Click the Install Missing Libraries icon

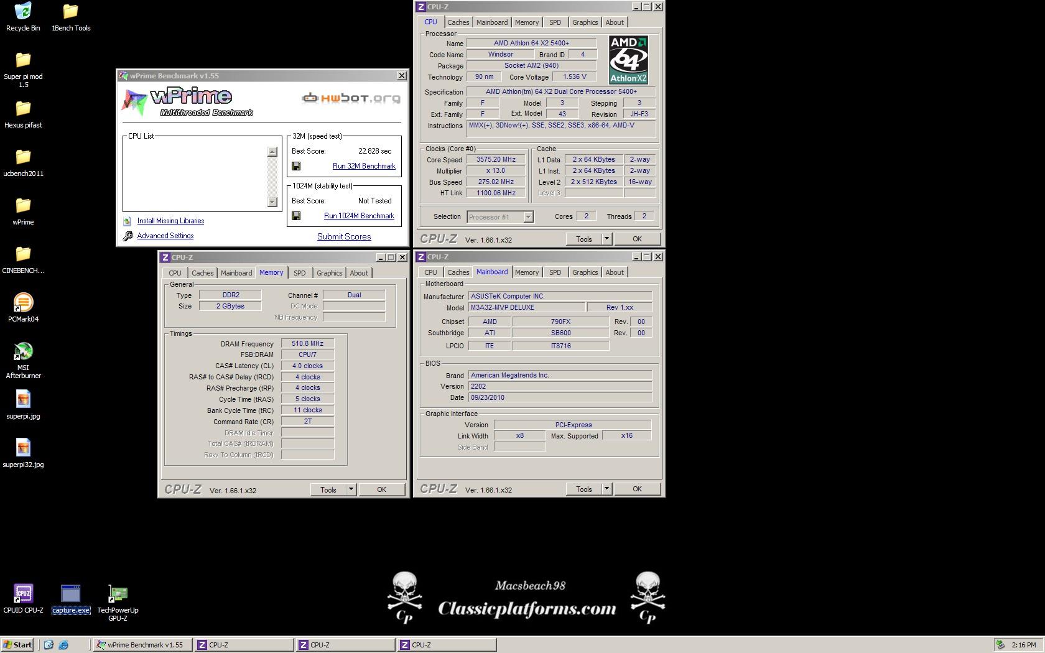(128, 221)
